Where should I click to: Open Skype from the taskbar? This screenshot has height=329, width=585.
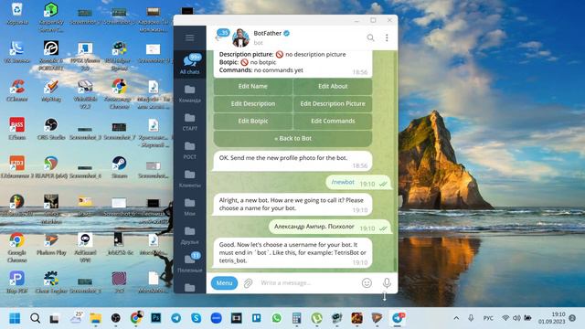click(x=196, y=318)
